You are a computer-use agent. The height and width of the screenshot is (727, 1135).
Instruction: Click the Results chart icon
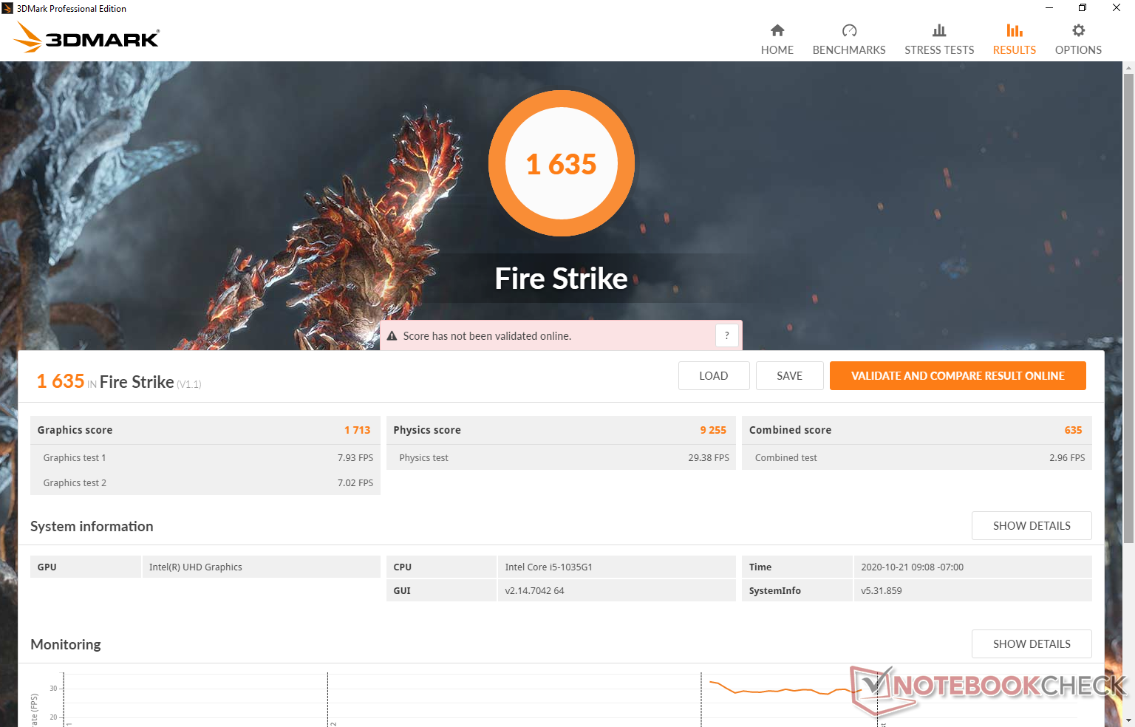pyautogui.click(x=1015, y=30)
